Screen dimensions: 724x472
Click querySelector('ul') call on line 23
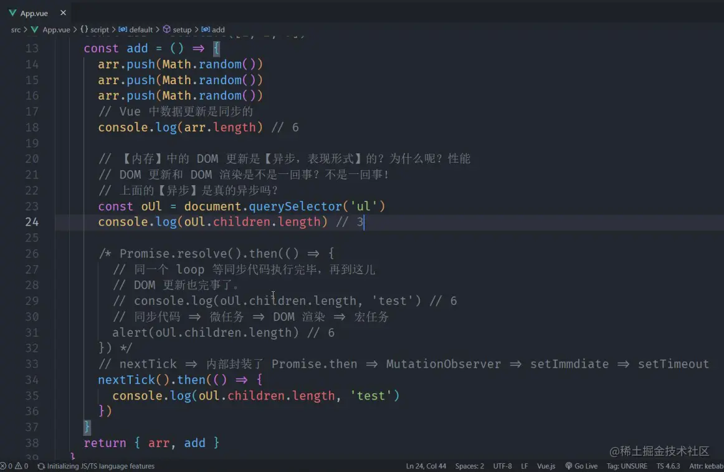click(x=317, y=206)
